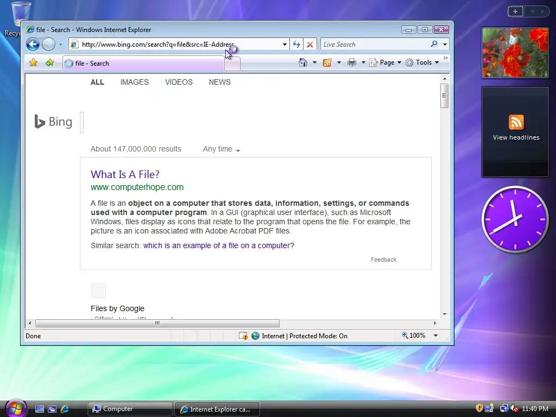Launch Internet Explorer from Quick Launch
This screenshot has width=556, height=417.
65,409
